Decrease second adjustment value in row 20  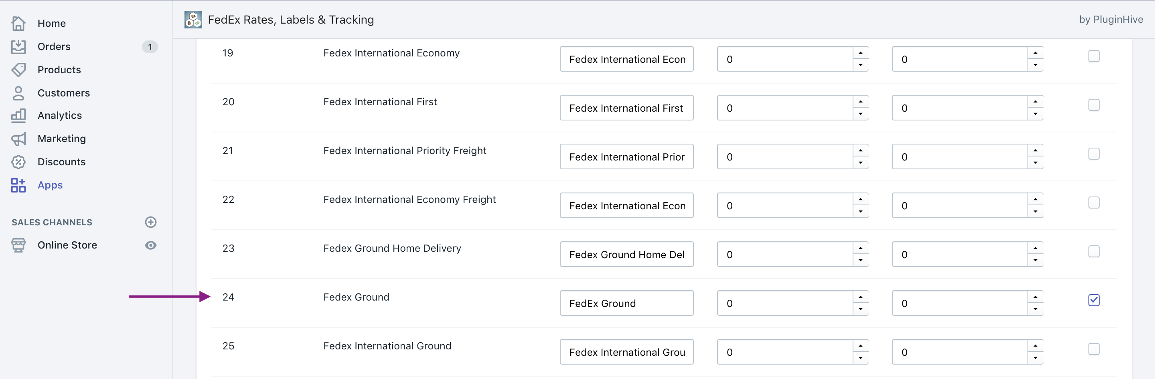pos(1035,114)
